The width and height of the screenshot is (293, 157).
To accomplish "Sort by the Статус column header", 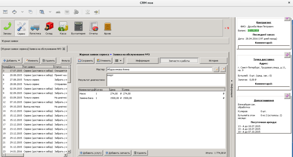I will (60, 67).
